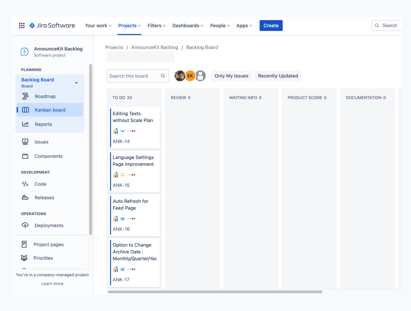The height and width of the screenshot is (311, 411).
Task: Click the issue type icon on ANK-14
Action: 115,131
